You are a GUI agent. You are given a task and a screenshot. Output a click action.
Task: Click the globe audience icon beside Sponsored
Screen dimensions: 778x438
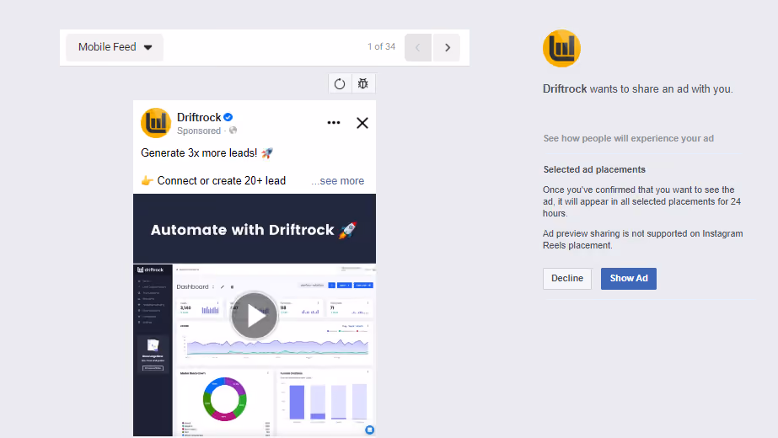tap(233, 131)
